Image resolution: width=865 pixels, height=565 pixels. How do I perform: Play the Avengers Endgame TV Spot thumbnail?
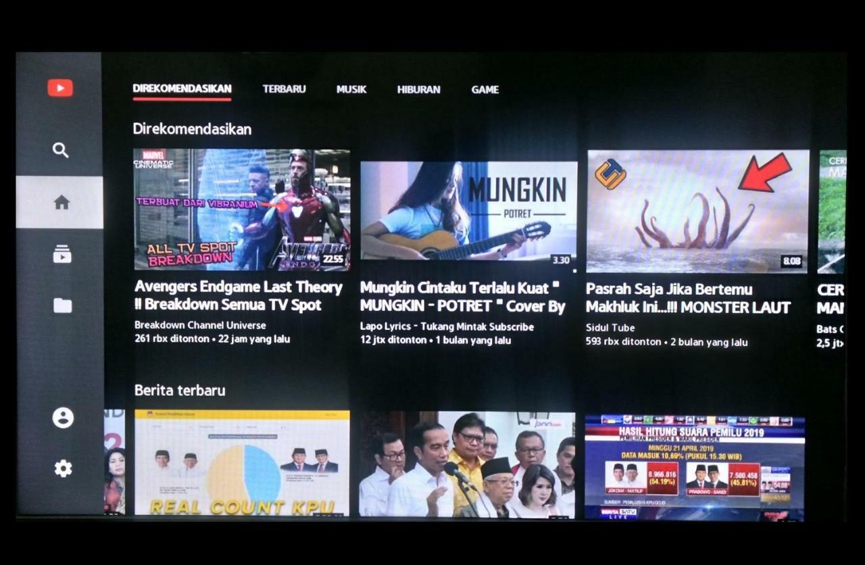[x=242, y=210]
